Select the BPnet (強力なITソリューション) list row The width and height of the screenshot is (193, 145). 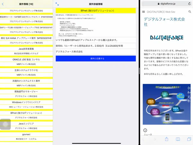[x=26, y=113]
